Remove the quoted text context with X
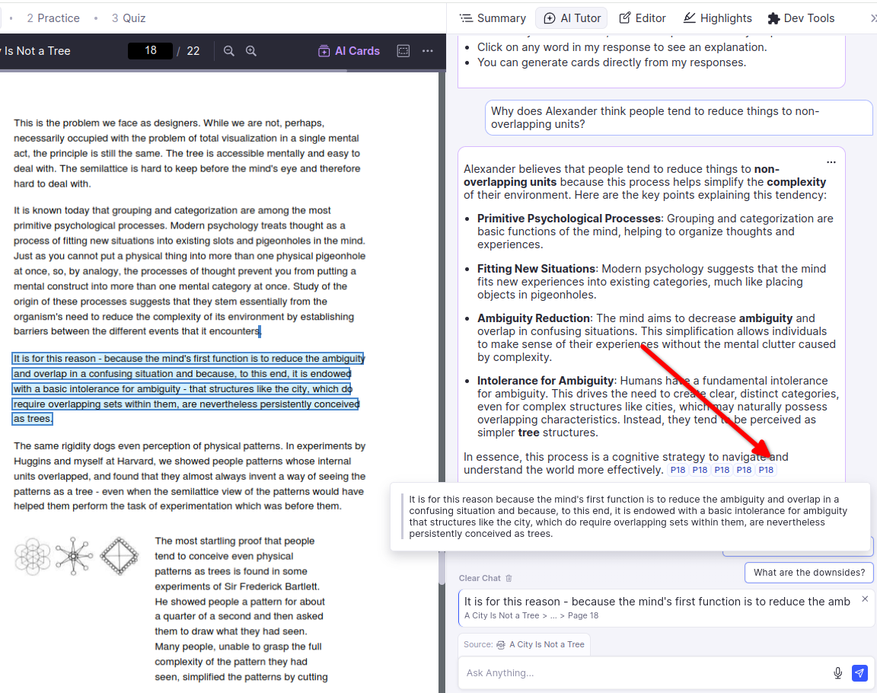This screenshot has height=693, width=877. (x=865, y=599)
